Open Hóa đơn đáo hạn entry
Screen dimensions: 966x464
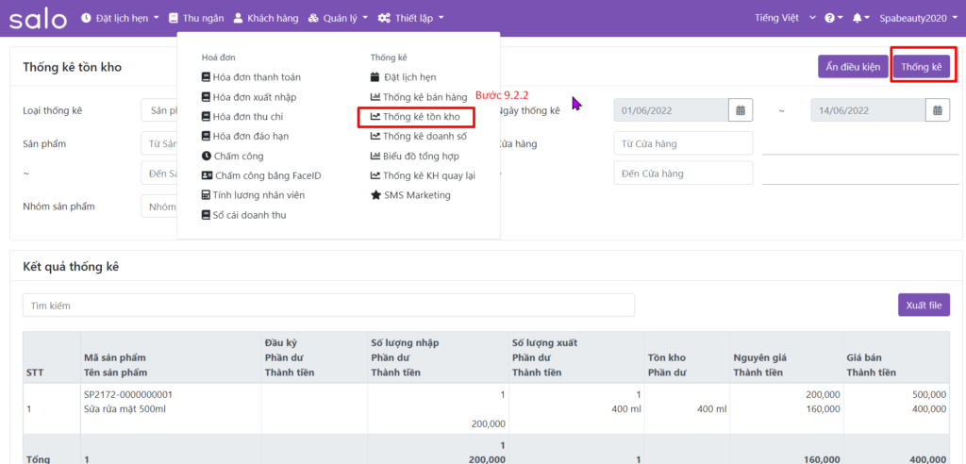tap(245, 136)
